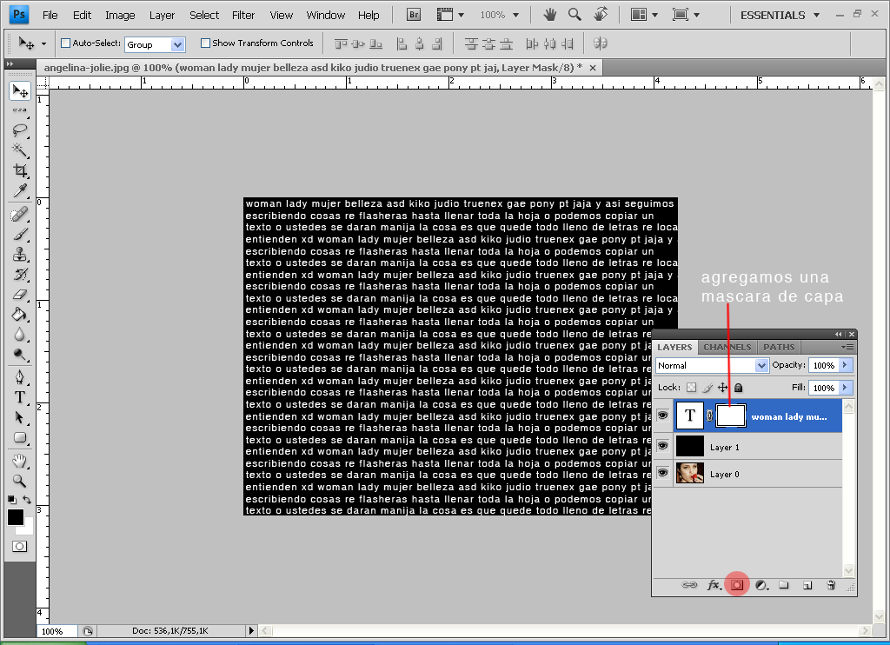Select the Pen tool
890x645 pixels.
pyautogui.click(x=20, y=377)
